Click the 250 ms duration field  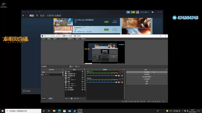pos(53,75)
